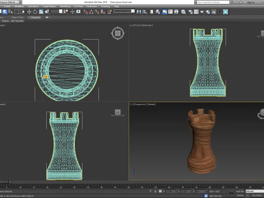Activate Select and Move tool
Screen dimensions: 264x198
(x=29, y=12)
